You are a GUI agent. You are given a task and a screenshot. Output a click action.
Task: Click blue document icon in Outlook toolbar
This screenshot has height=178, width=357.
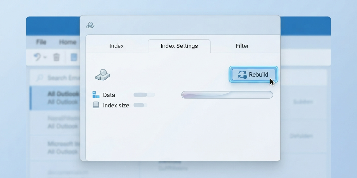pyautogui.click(x=74, y=57)
